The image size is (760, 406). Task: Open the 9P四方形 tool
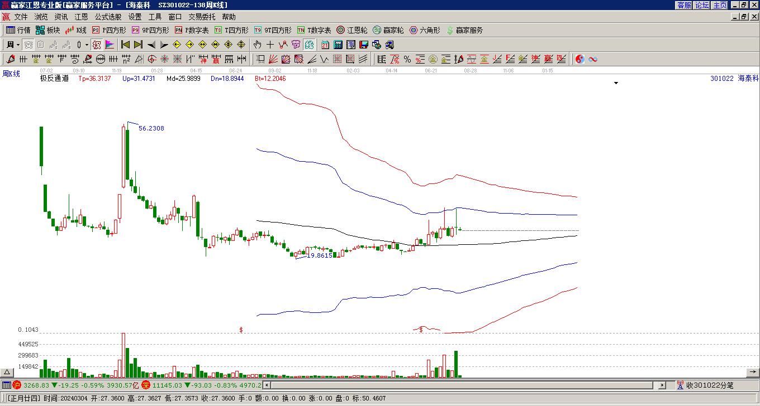pyautogui.click(x=150, y=30)
